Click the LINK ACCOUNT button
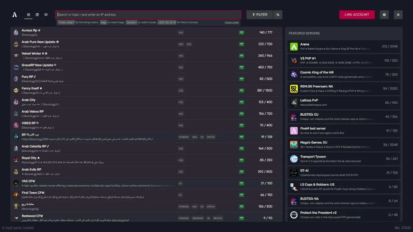413x232 pixels. 357,15
